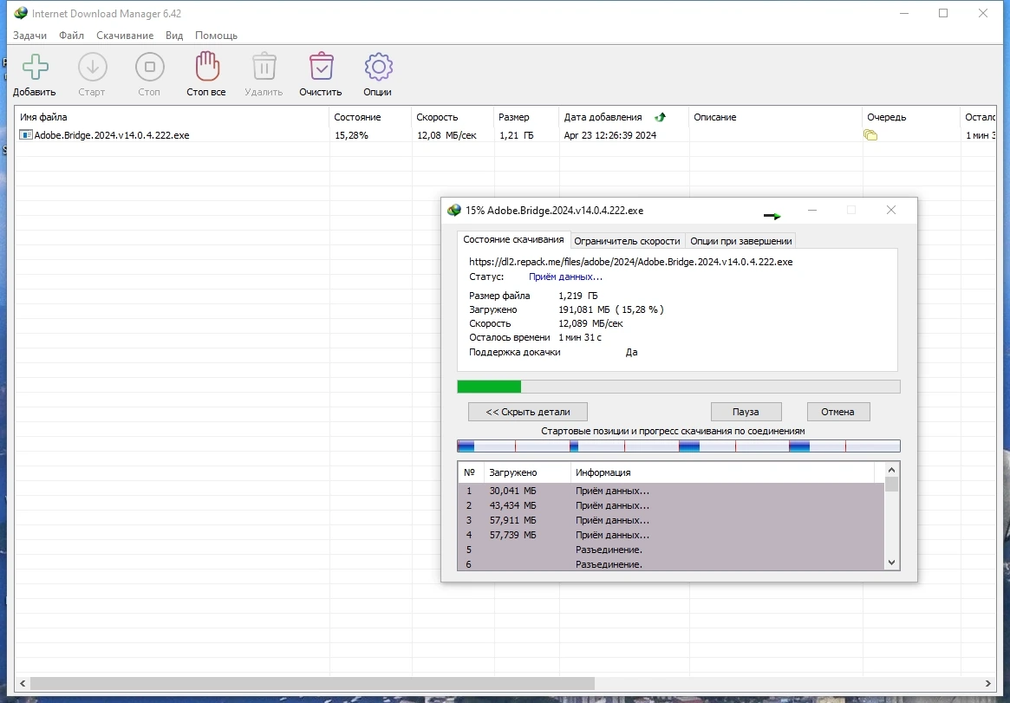Sort by the Описание column header
The width and height of the screenshot is (1010, 703).
[x=776, y=117]
